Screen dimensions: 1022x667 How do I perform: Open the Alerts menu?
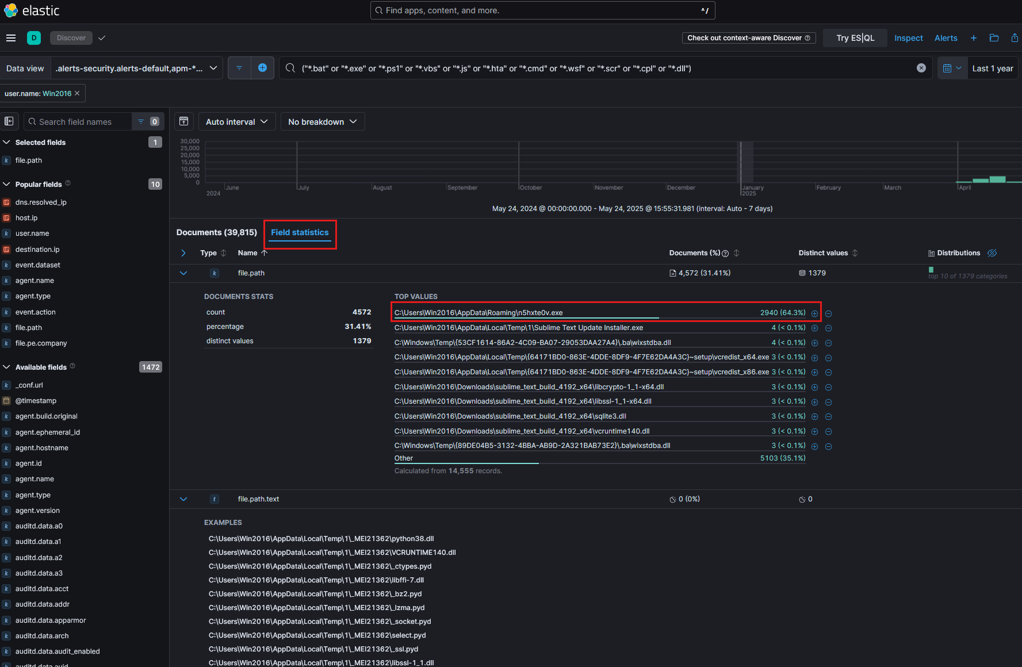[946, 38]
